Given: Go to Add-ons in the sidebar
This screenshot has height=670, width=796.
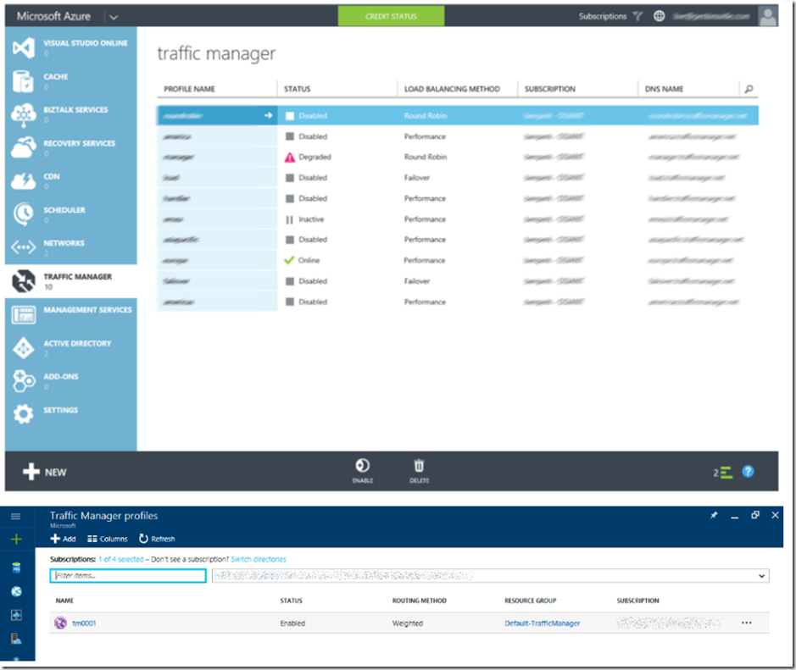Looking at the screenshot, I should 70,381.
